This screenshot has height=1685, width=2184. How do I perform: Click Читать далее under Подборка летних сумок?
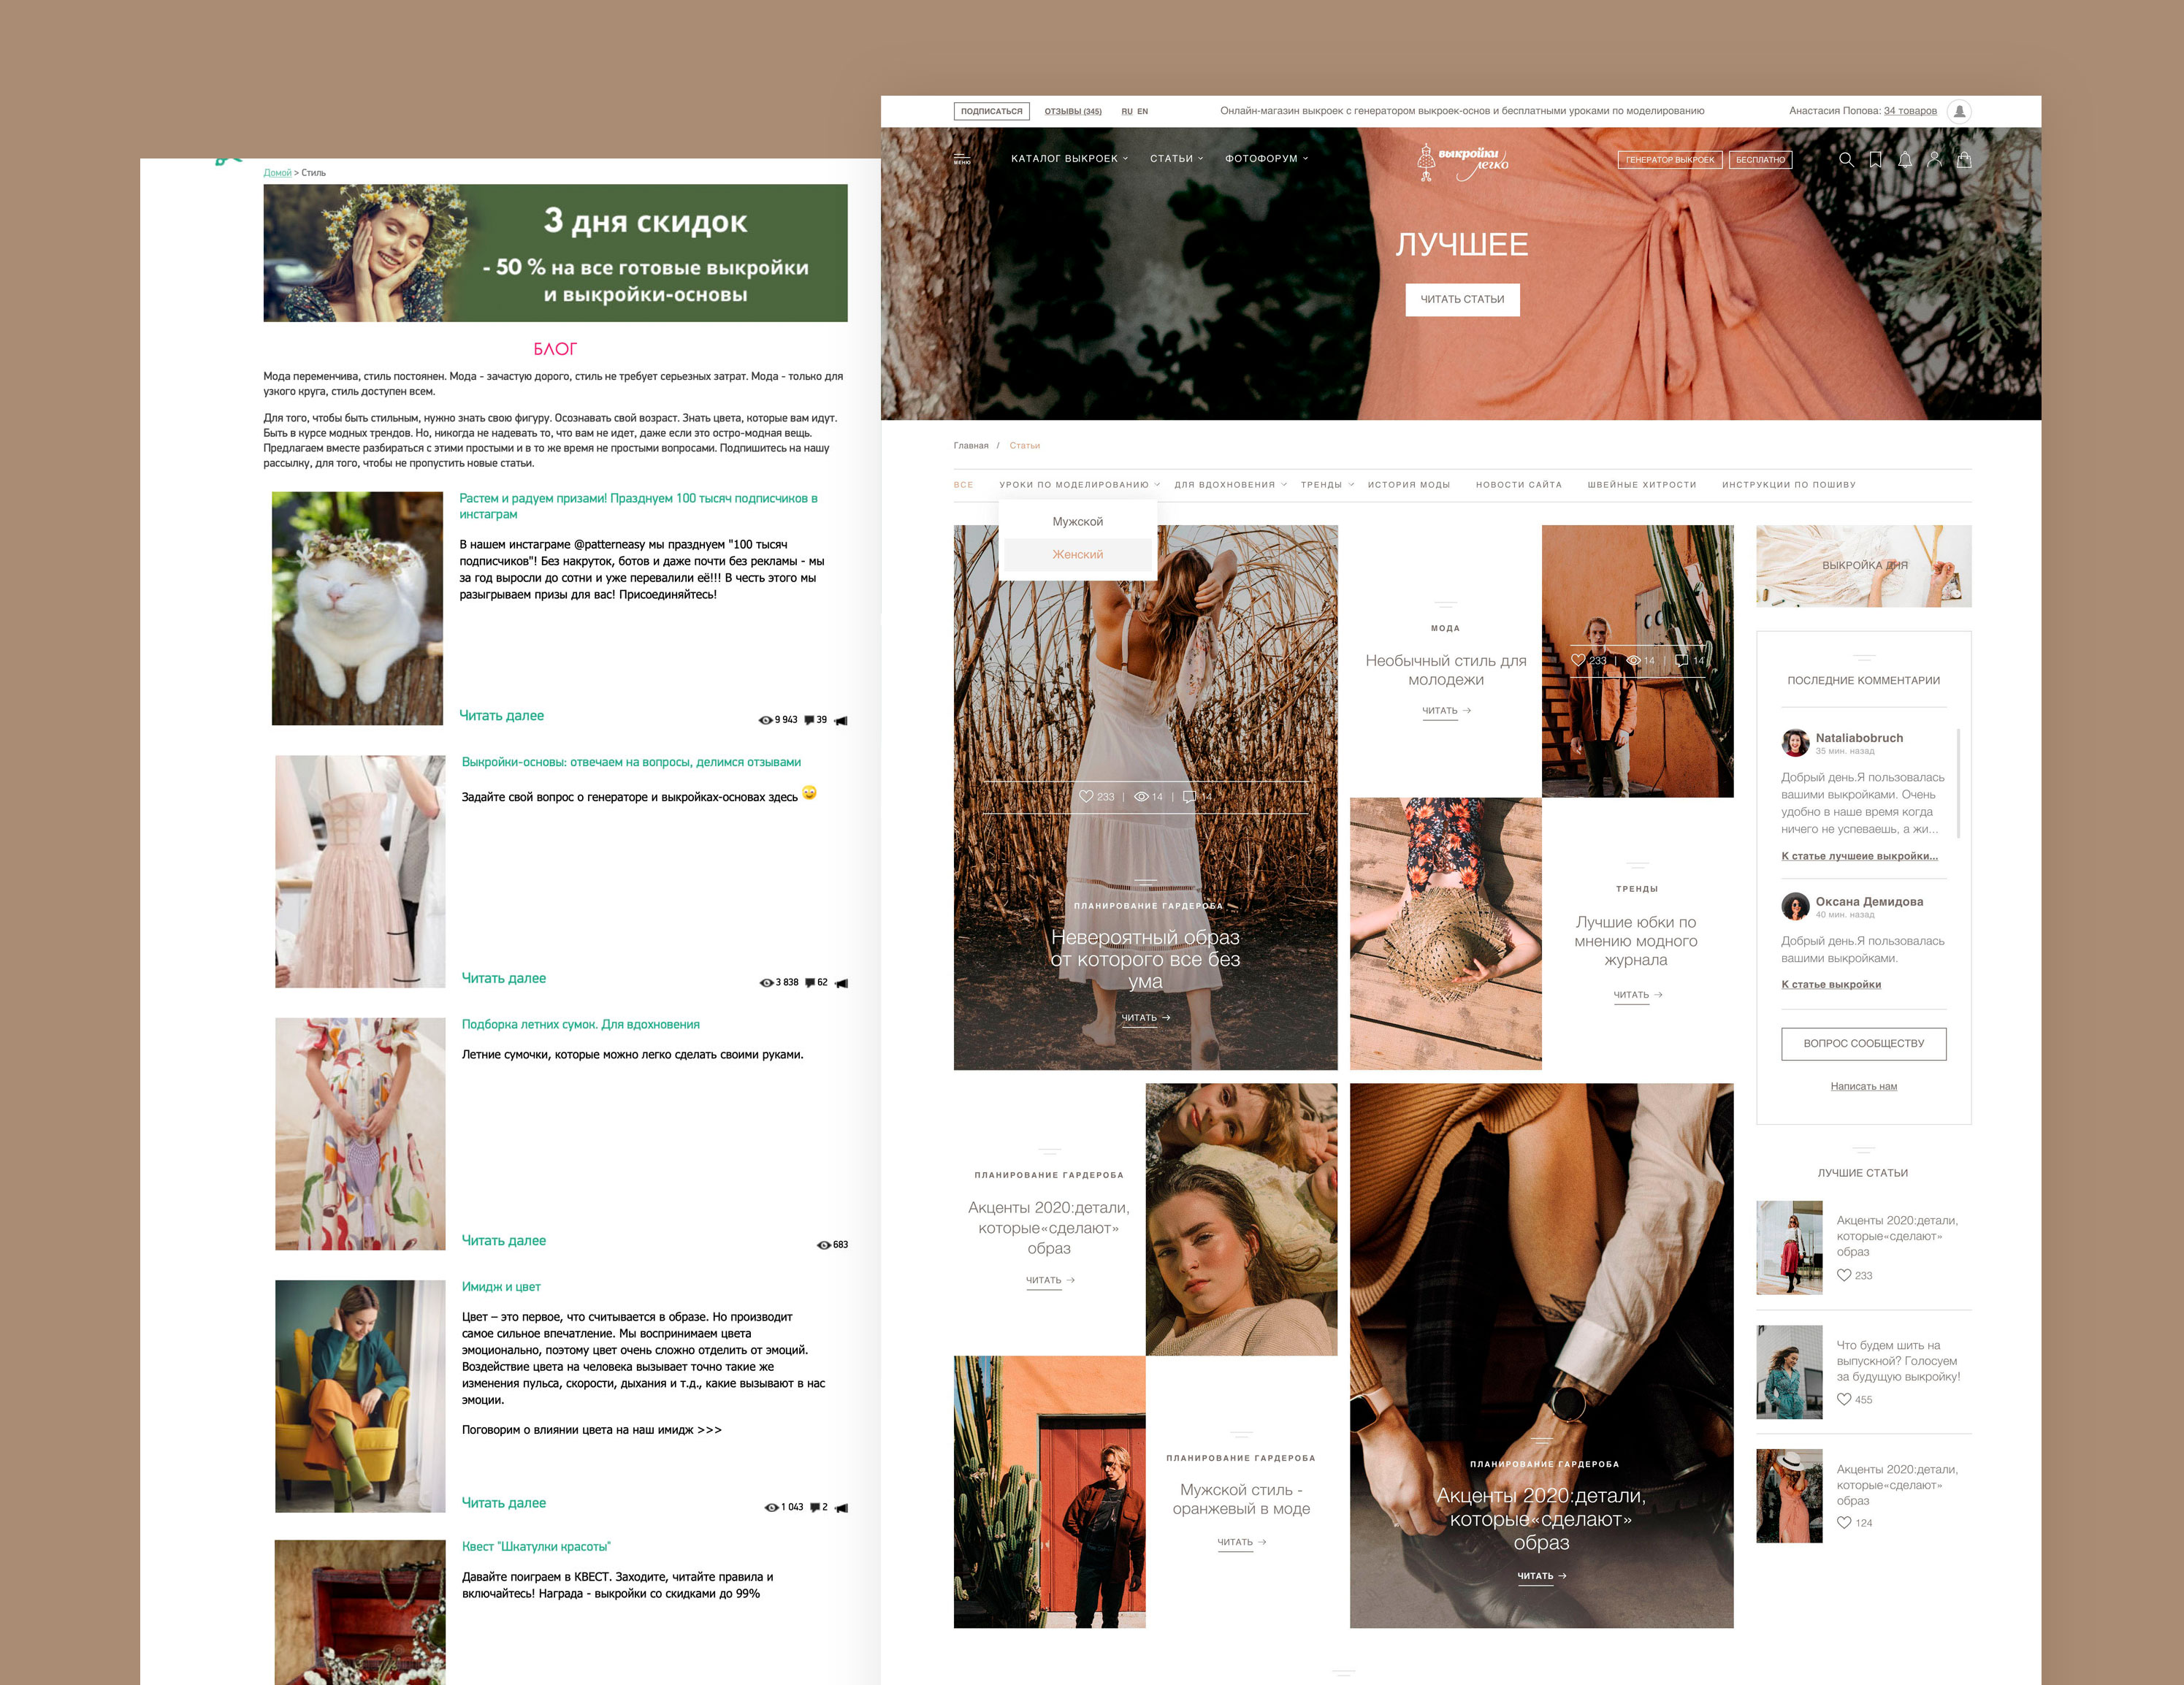click(x=503, y=1241)
